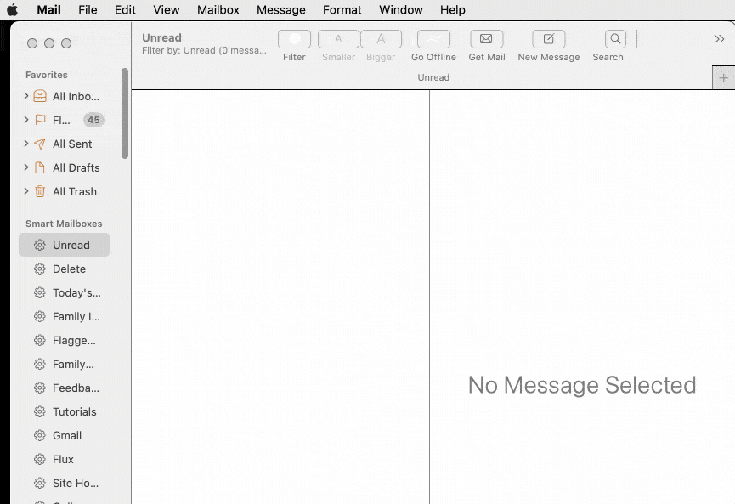
Task: Click the Favorites section header
Action: click(x=47, y=75)
